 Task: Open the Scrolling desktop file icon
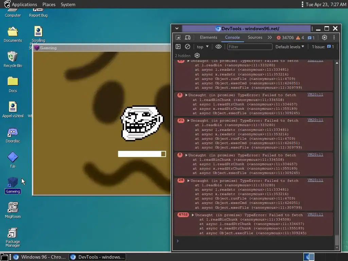point(38,34)
